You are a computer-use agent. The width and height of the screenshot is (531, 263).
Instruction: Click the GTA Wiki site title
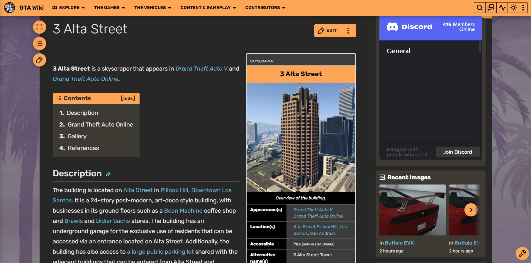[31, 8]
